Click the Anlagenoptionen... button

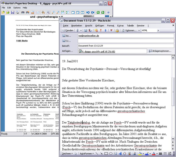[x=160, y=51]
